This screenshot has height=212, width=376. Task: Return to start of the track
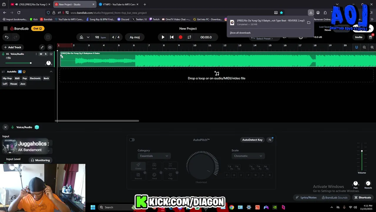pyautogui.click(x=172, y=37)
